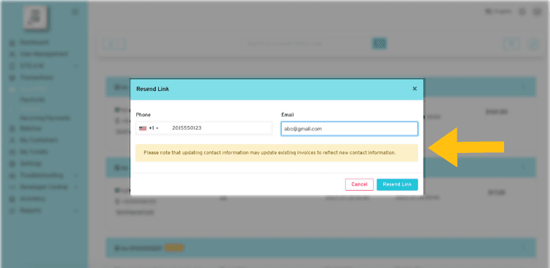This screenshot has height=268, width=550.
Task: Click the Resend Link dialog title
Action: [x=152, y=89]
